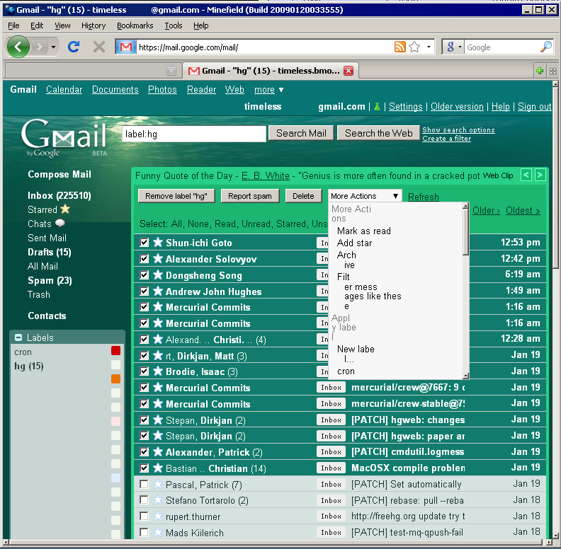The width and height of the screenshot is (561, 549).
Task: Click the Create a filter link
Action: 446,139
